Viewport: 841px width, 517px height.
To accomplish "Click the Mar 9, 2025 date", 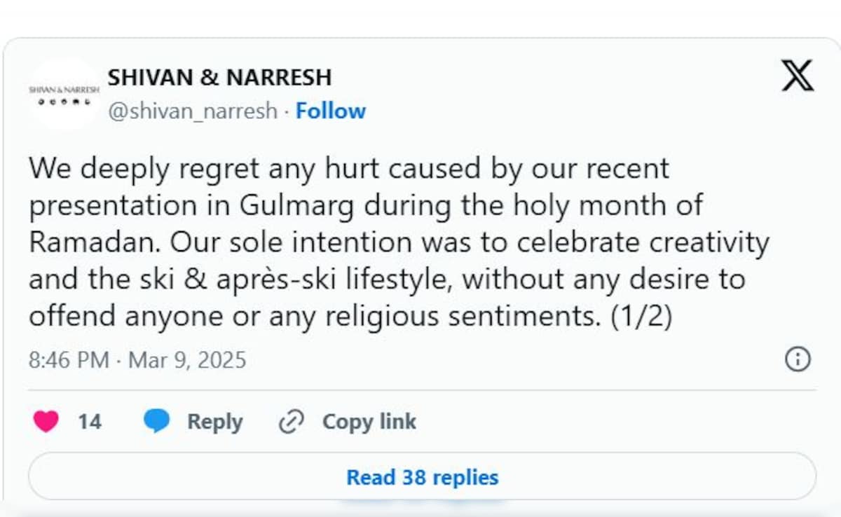I will [187, 360].
